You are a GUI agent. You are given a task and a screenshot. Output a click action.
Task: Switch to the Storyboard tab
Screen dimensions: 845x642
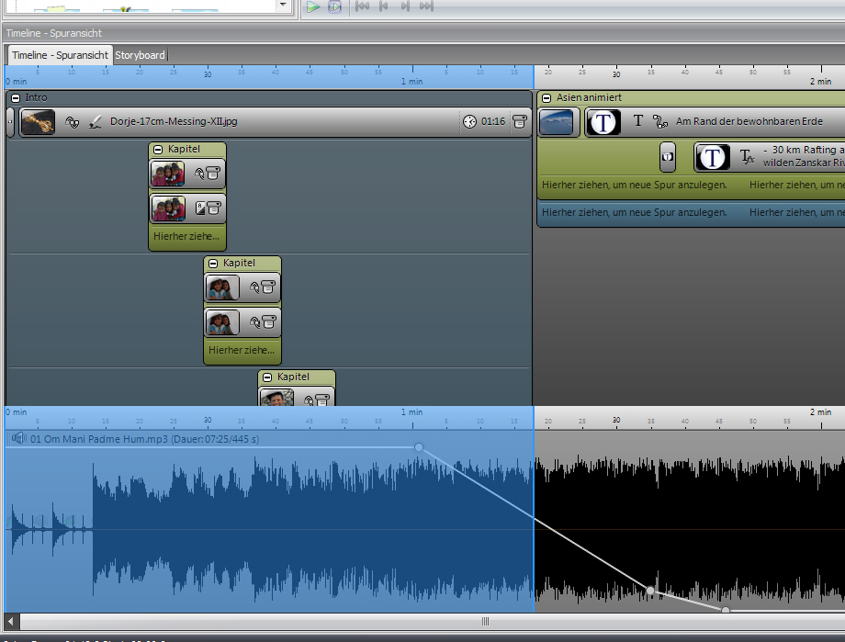140,55
